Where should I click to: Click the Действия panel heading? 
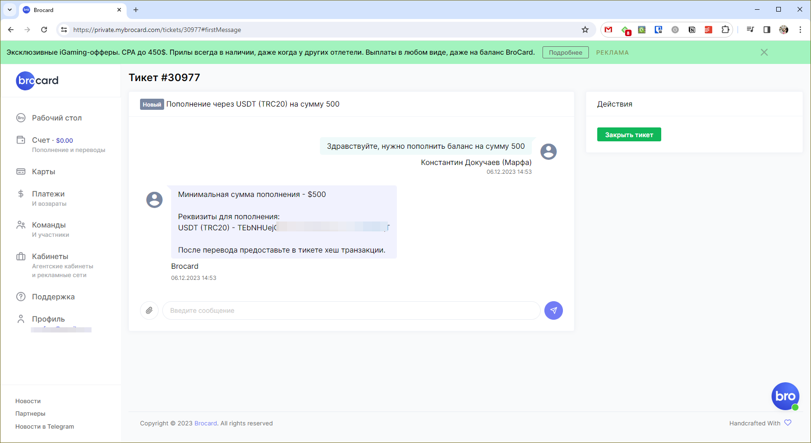point(614,104)
